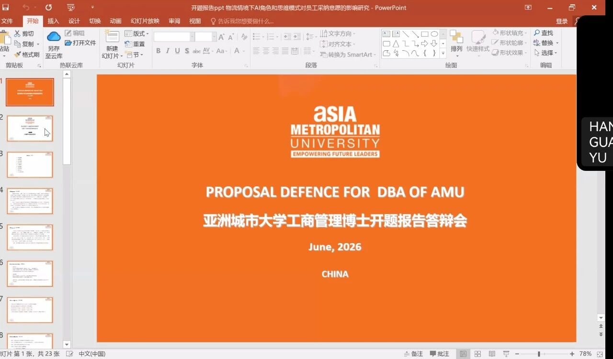Open the Text Direction (文字方向) dropdown
The height and width of the screenshot is (359, 613).
click(339, 34)
